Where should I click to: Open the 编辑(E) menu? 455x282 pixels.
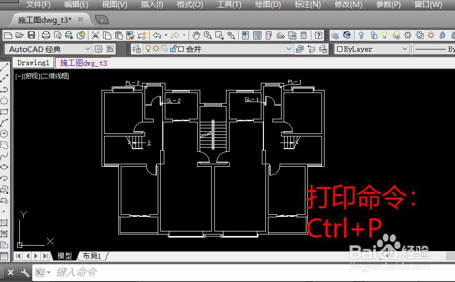pos(76,5)
